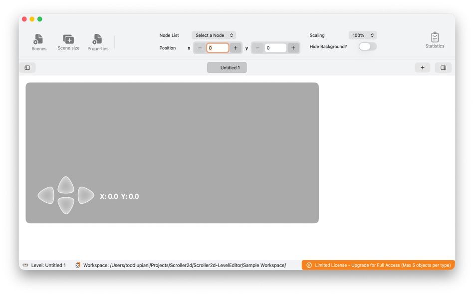Screen dimensions: 474x296
Task: Toggle the left sidebar visibility
Action: (28, 67)
